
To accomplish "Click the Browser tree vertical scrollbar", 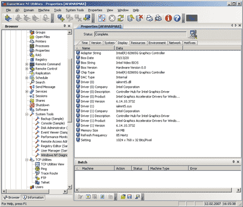I will (70, 109).
